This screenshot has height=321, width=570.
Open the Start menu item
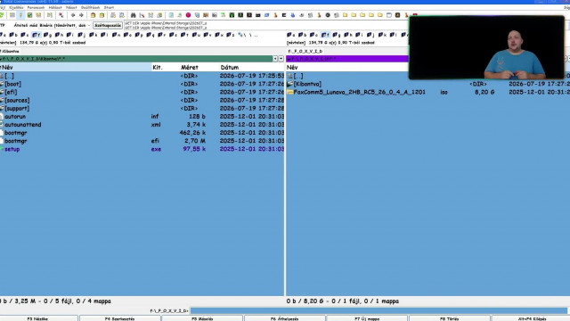(109, 7)
